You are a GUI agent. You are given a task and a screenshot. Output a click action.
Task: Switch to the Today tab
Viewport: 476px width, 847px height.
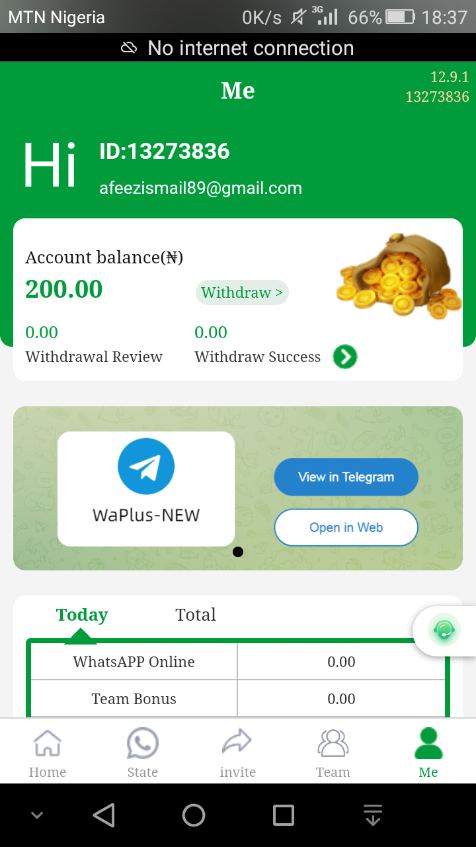[82, 615]
